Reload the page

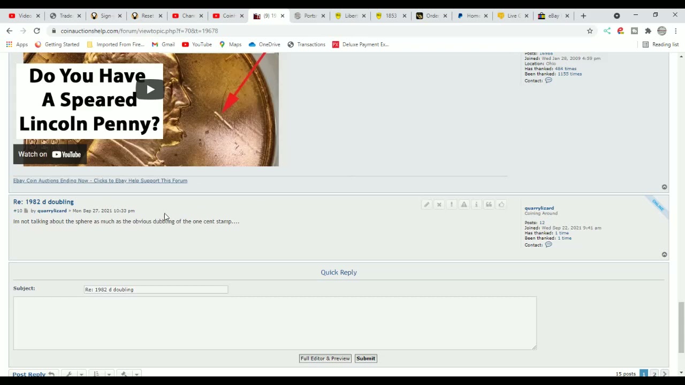[x=36, y=31]
